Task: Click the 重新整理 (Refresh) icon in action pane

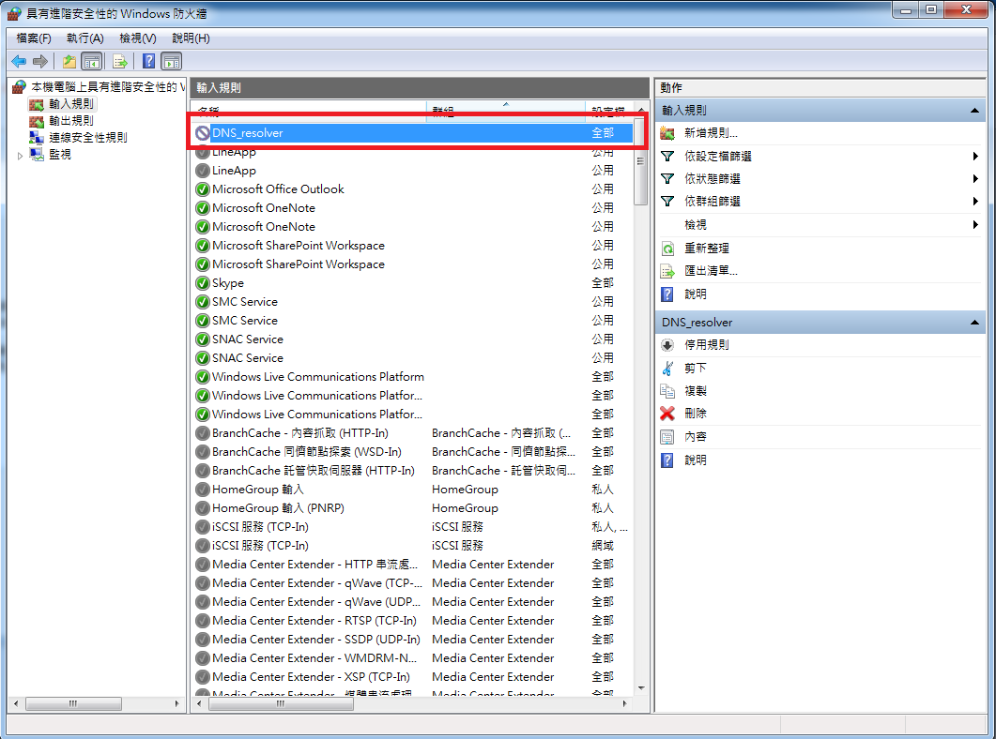Action: click(667, 249)
